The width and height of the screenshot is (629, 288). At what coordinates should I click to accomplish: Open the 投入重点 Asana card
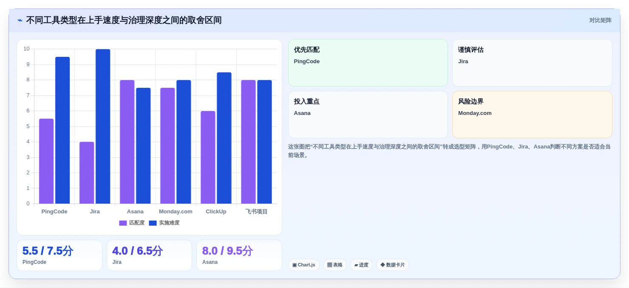coord(368,115)
